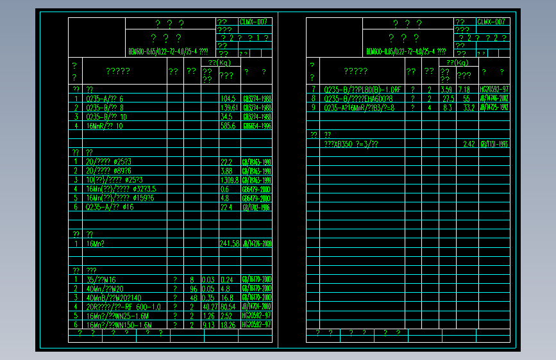
Task: Click the weight value "22.4"
Action: pos(226,207)
